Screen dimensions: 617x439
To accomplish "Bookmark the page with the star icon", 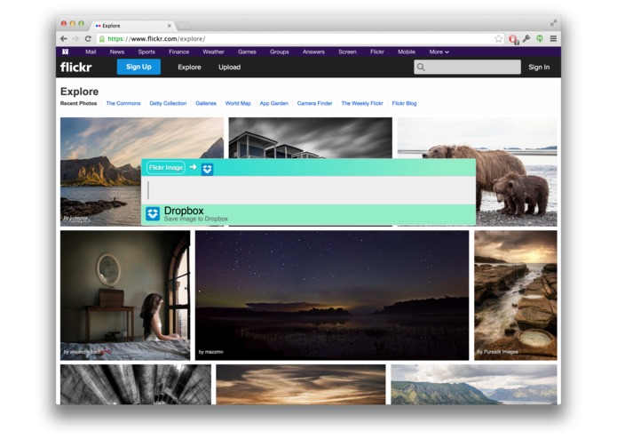I will (499, 38).
